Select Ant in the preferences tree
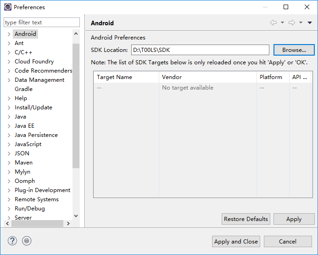Screen dimensions: 318x255 pos(19,43)
